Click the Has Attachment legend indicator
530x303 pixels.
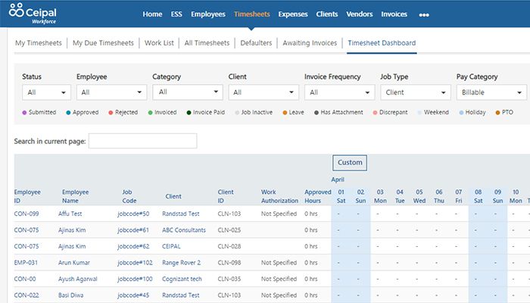316,112
